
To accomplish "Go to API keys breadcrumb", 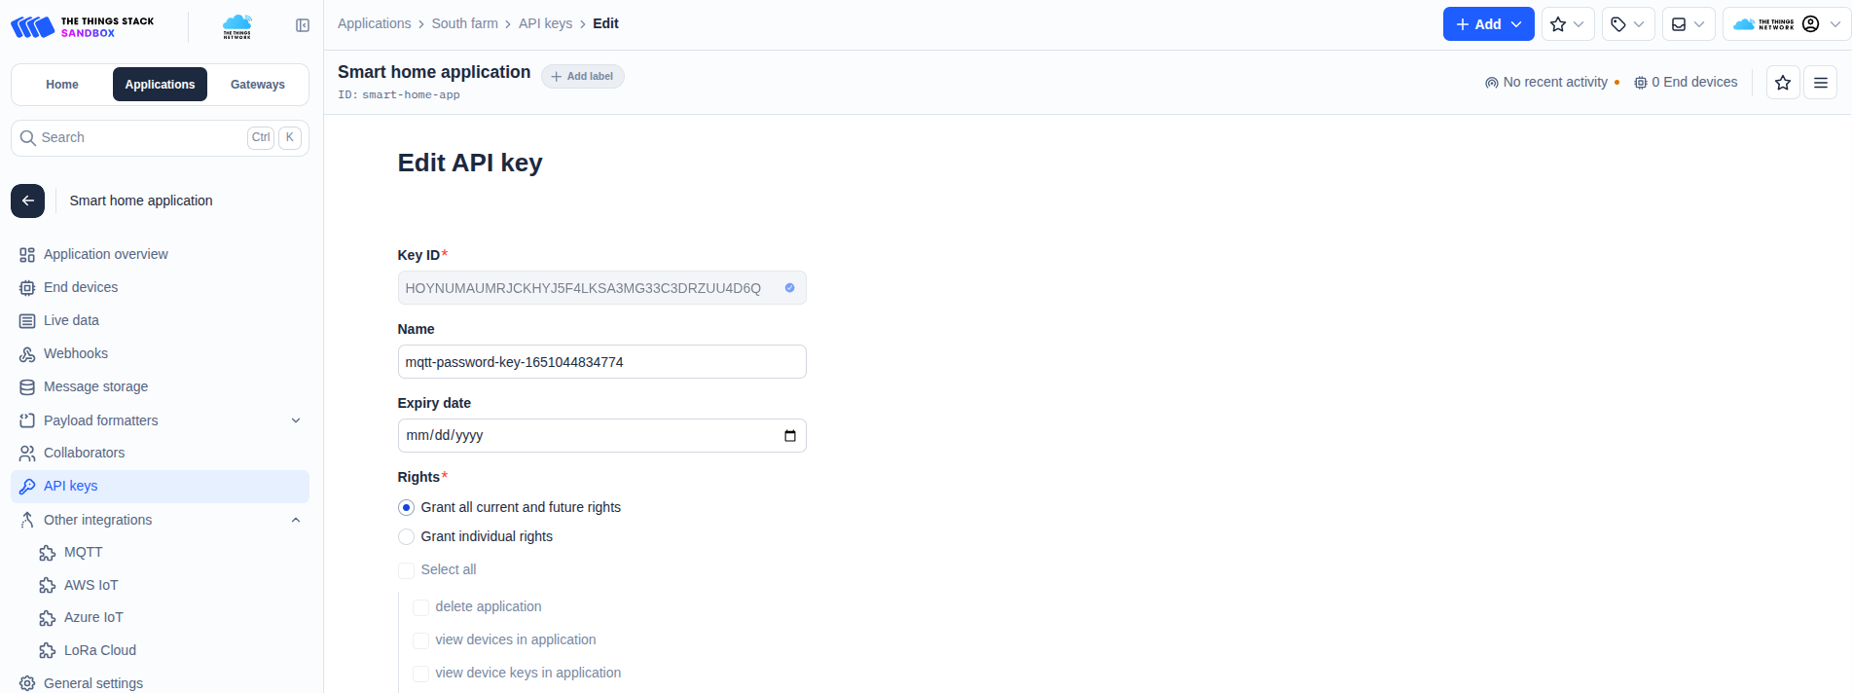I will tap(546, 23).
